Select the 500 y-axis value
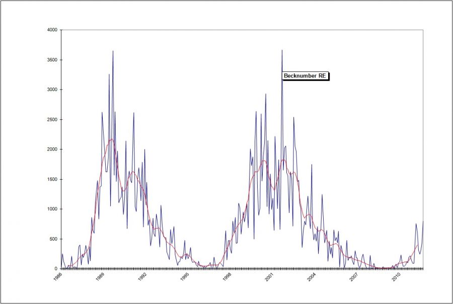 pos(54,239)
